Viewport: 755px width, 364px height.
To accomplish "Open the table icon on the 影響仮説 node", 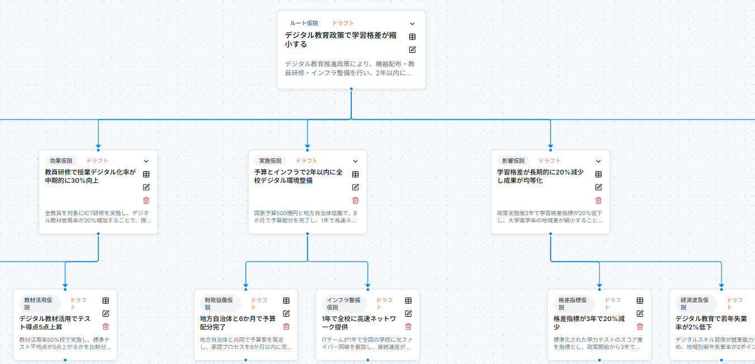I will [x=598, y=174].
